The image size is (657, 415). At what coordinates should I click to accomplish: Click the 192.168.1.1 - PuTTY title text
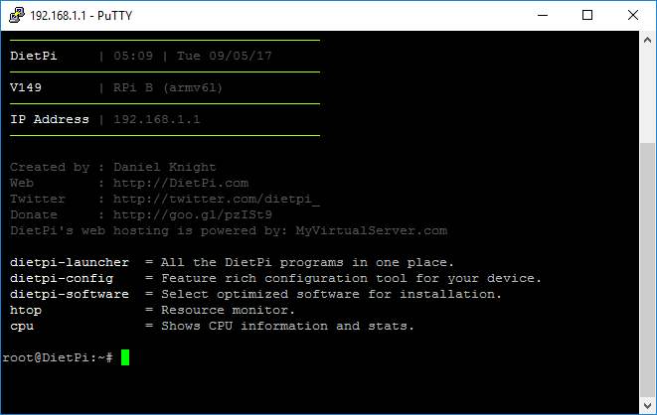point(82,16)
